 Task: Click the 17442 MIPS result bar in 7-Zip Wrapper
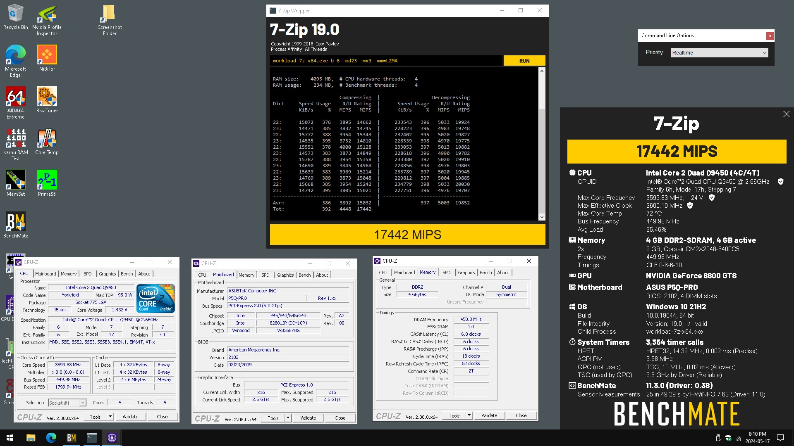(x=407, y=235)
